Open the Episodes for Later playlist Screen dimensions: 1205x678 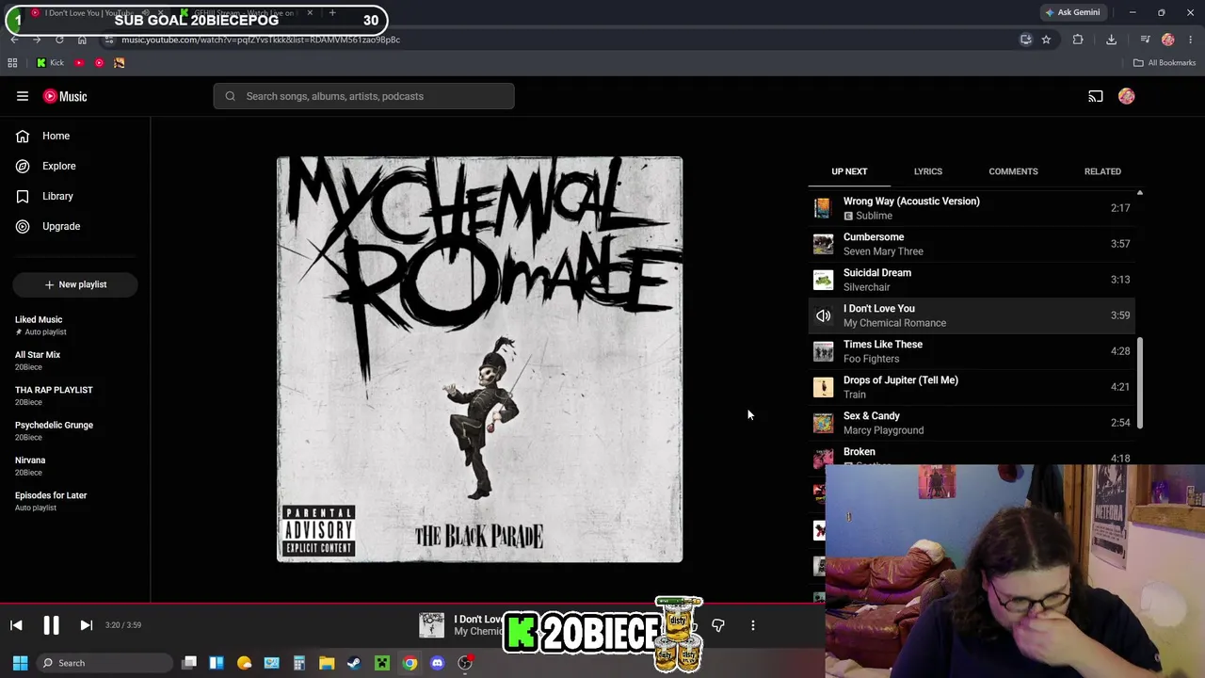75,501
